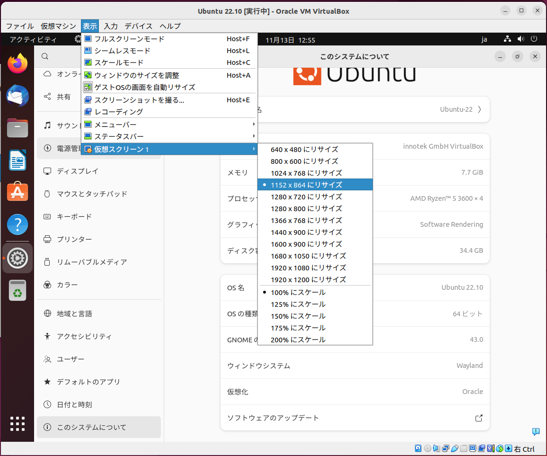This screenshot has height=456, width=547.
Task: Set display scale to 200%
Action: (315, 340)
